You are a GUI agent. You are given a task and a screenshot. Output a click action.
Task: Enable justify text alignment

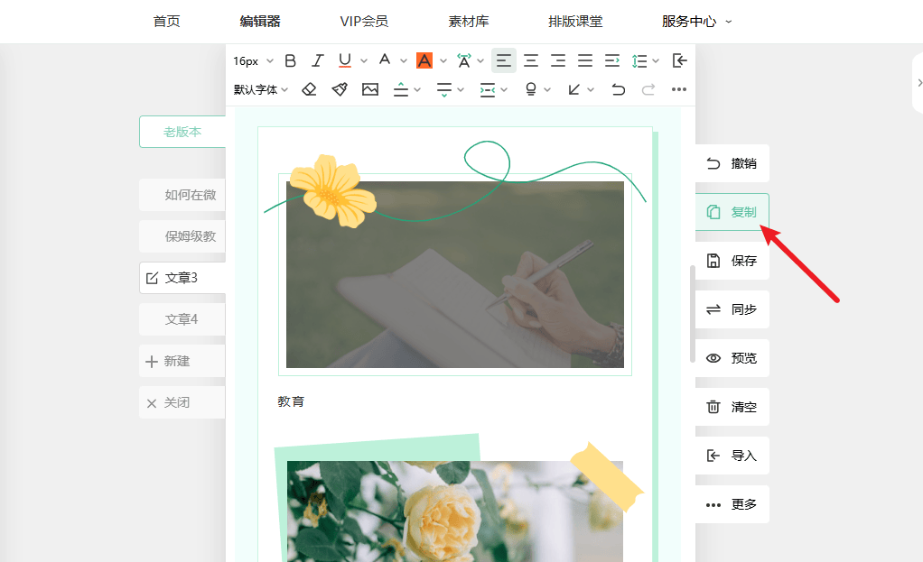tap(584, 60)
